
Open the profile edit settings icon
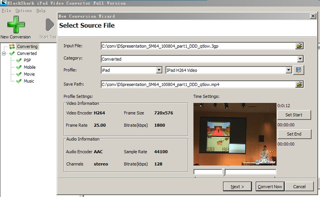pos(298,70)
